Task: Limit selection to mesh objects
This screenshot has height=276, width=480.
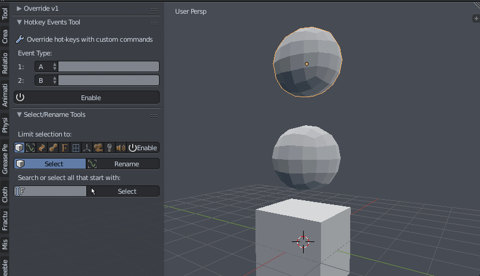Action: (x=19, y=148)
